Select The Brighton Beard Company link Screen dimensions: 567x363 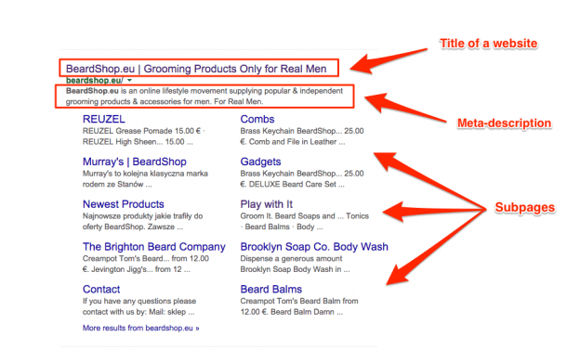(154, 247)
